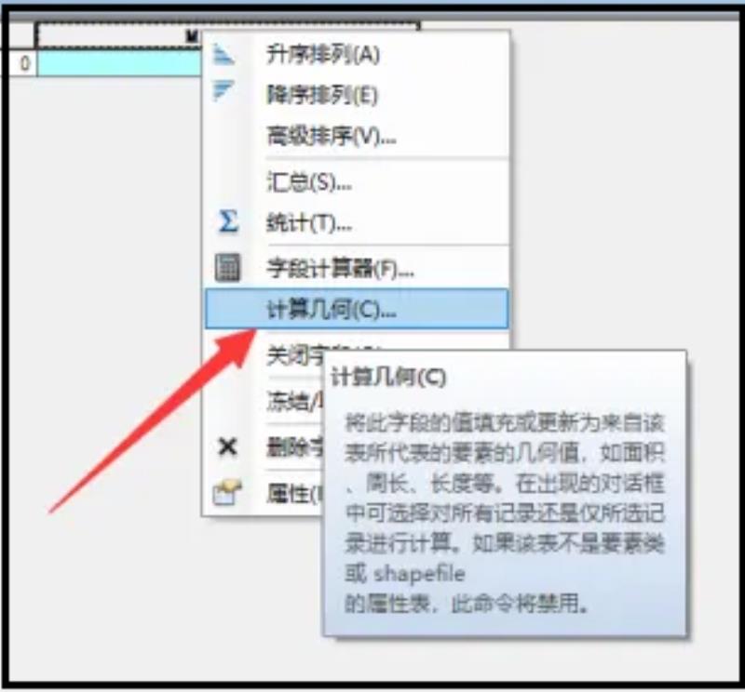Viewport: 745px width, 692px height.
Task: Click the black X delete field icon
Action: pos(227,446)
